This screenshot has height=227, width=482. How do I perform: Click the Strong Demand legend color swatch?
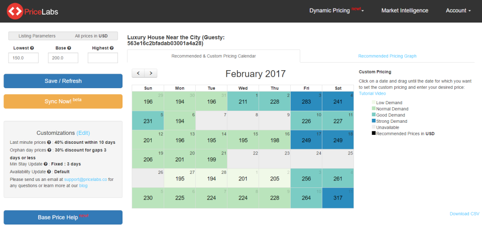click(x=373, y=121)
